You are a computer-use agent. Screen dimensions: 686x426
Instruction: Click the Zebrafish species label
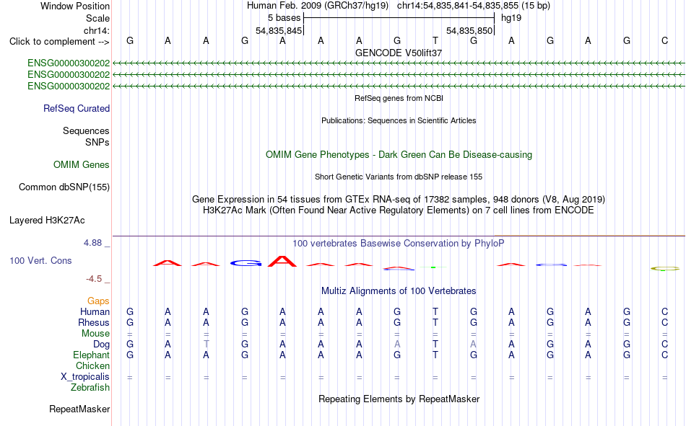pyautogui.click(x=90, y=388)
